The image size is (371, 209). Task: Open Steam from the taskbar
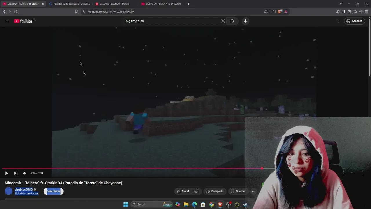(245, 204)
